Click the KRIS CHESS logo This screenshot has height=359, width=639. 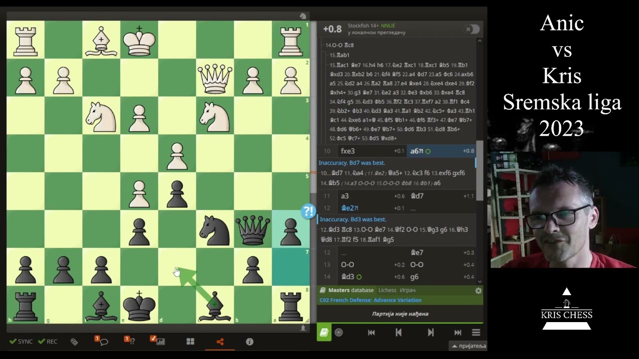pyautogui.click(x=567, y=309)
